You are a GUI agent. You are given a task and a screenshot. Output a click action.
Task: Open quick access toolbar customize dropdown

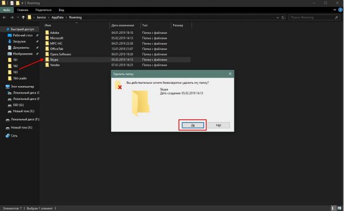click(x=22, y=3)
